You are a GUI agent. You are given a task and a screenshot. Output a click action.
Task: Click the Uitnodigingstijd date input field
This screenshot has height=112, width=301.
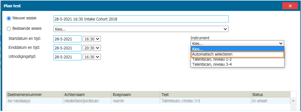pos(67,57)
